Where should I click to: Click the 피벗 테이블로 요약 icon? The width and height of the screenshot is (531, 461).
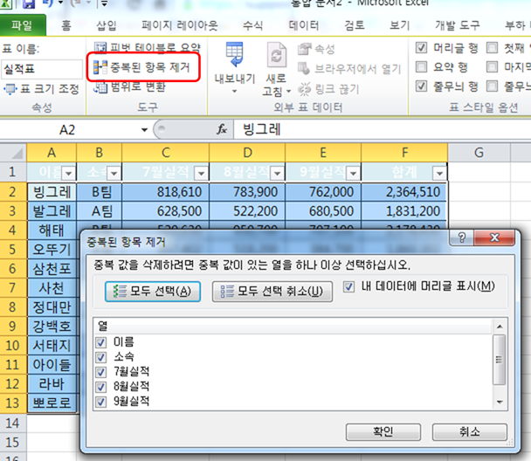[x=100, y=47]
